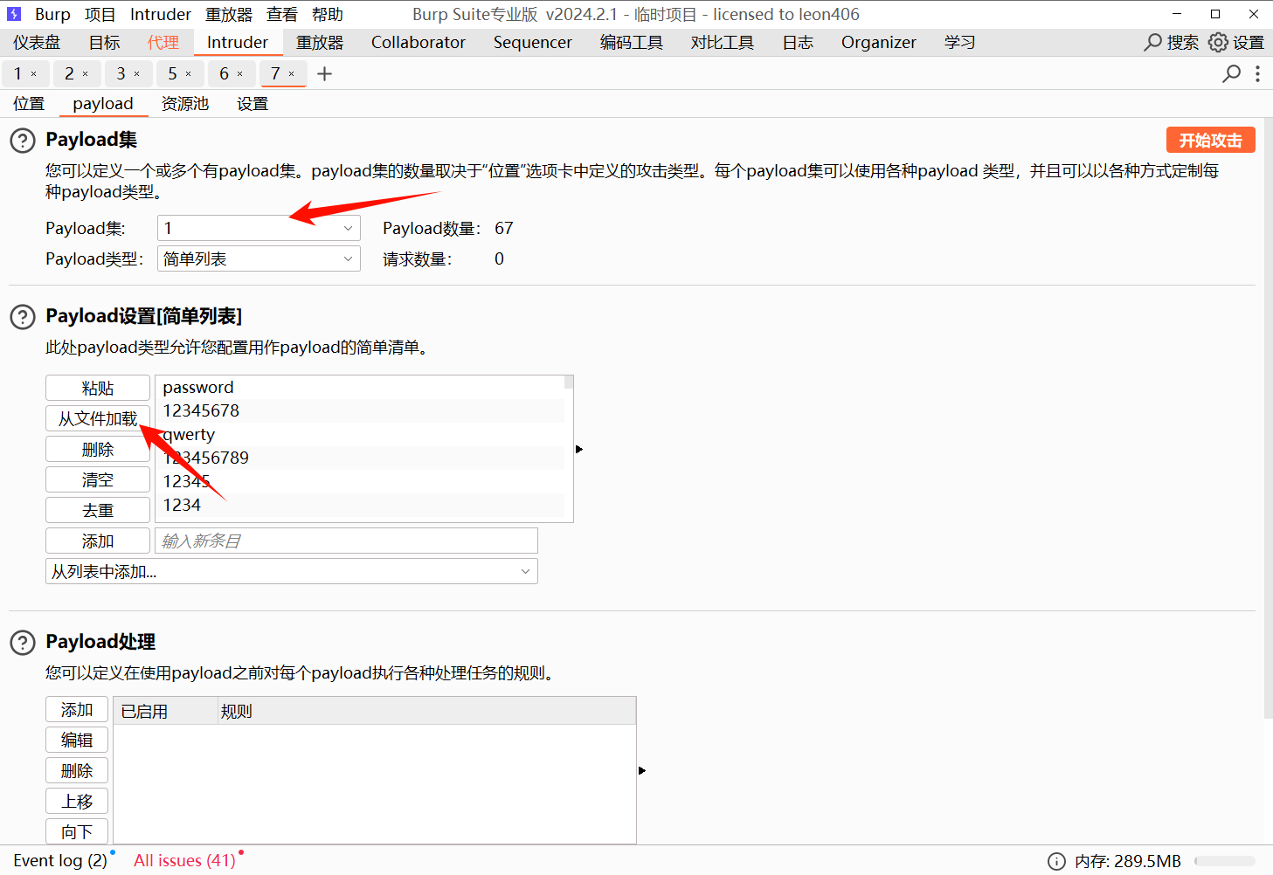Click the 粘贴 button
Viewport: 1273px width, 875px height.
coord(98,388)
